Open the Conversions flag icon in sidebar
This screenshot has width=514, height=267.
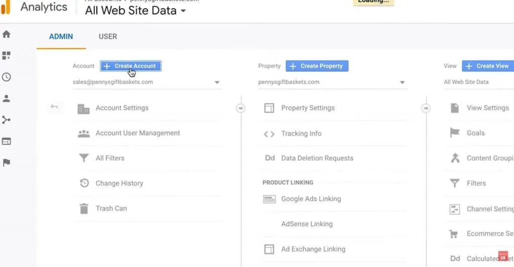(6, 163)
